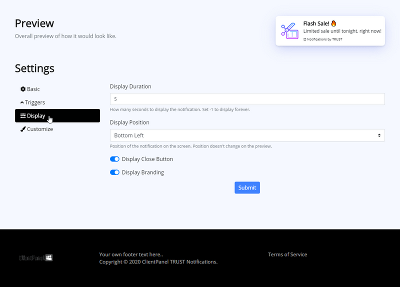Image resolution: width=400 pixels, height=287 pixels.
Task: Click the Display Branding label text
Action: [x=142, y=172]
